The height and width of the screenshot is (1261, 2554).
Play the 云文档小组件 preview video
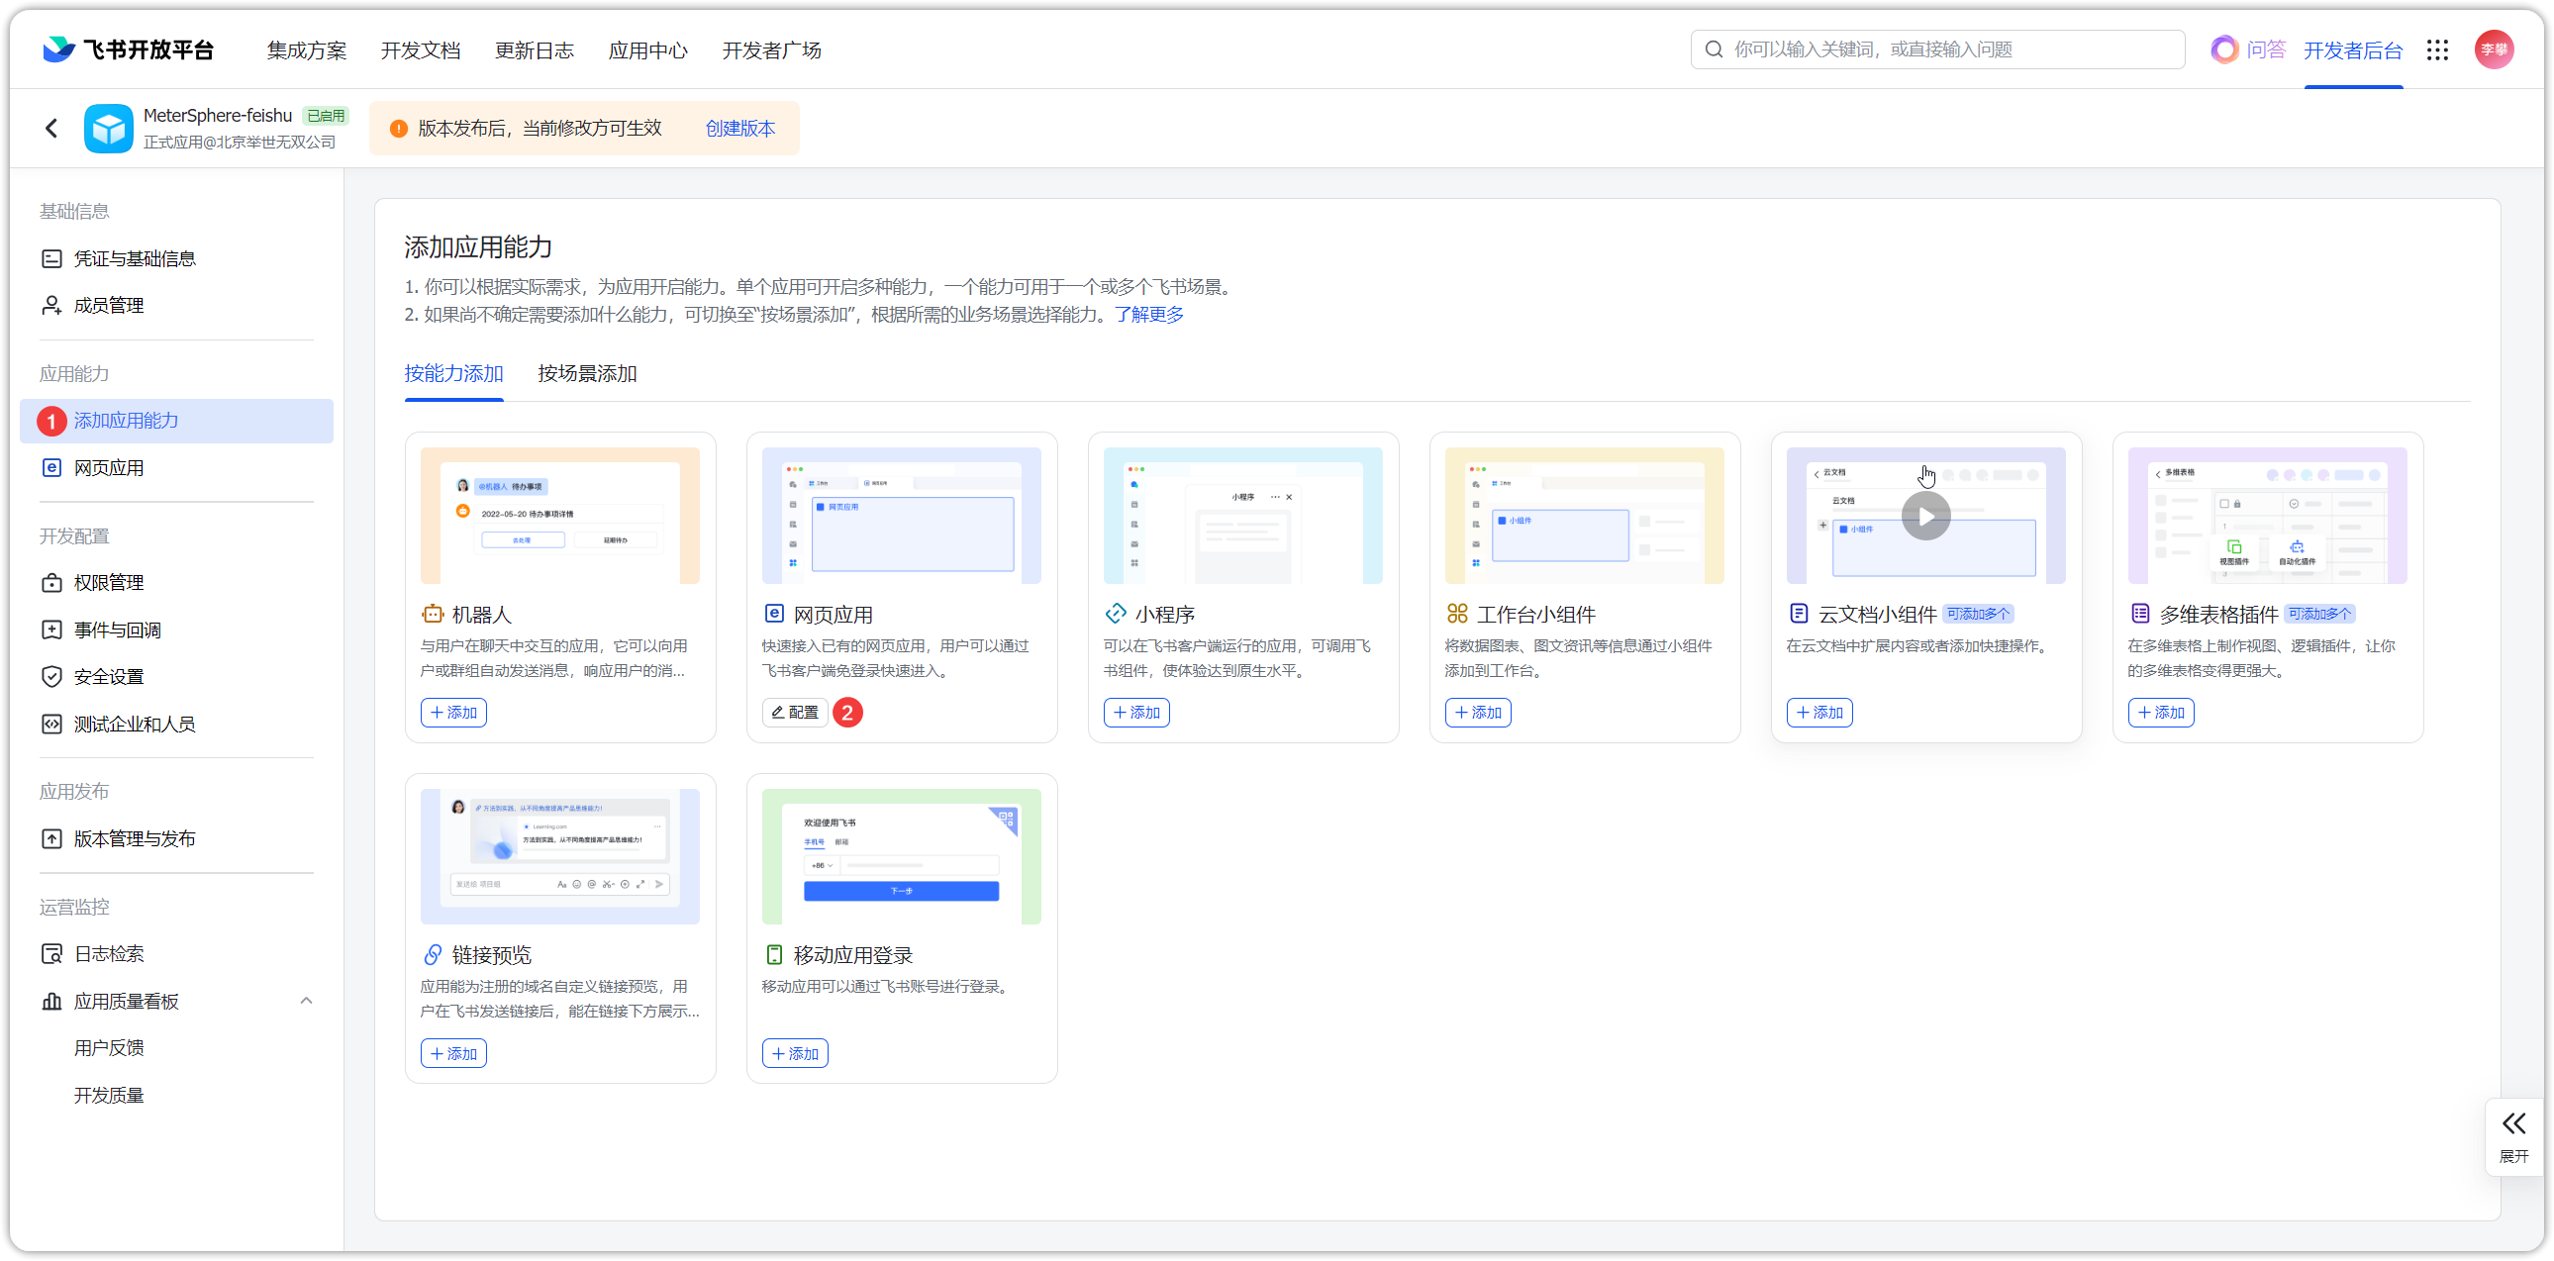coord(1925,516)
